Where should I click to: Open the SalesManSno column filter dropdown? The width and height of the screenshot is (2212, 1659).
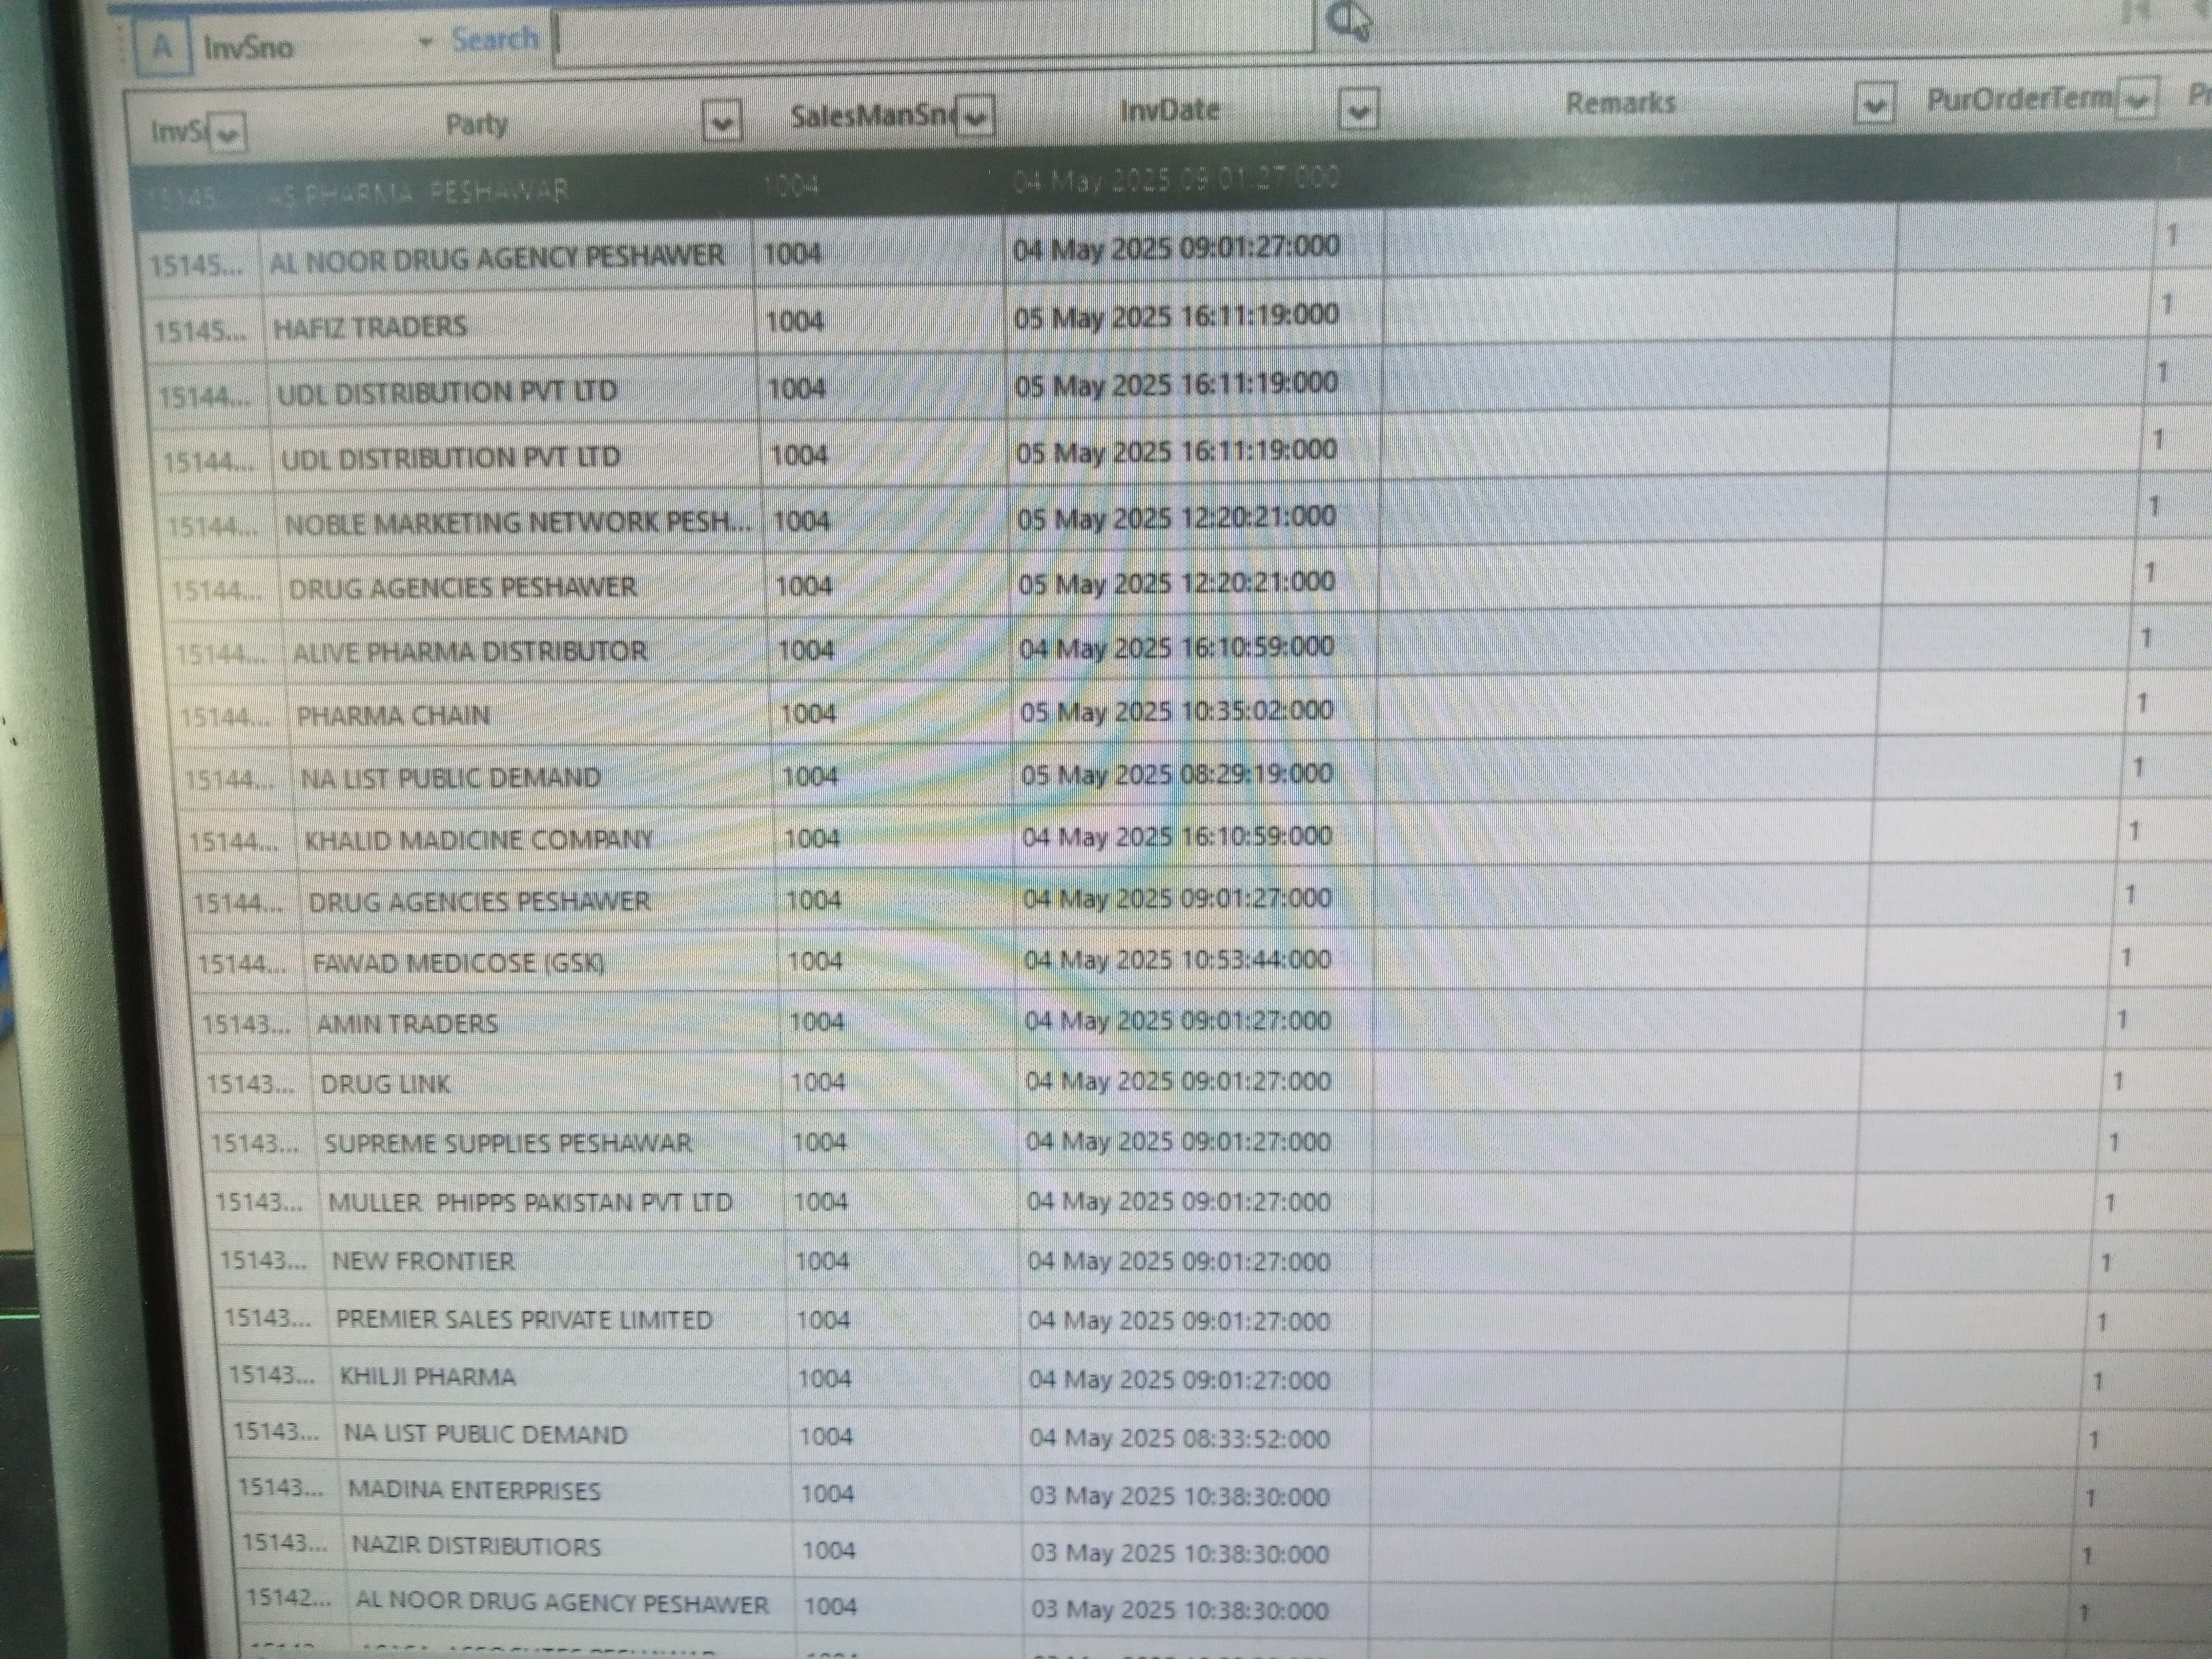click(x=975, y=116)
